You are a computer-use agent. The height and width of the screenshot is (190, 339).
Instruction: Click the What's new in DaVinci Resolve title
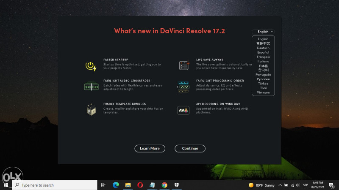(x=169, y=31)
